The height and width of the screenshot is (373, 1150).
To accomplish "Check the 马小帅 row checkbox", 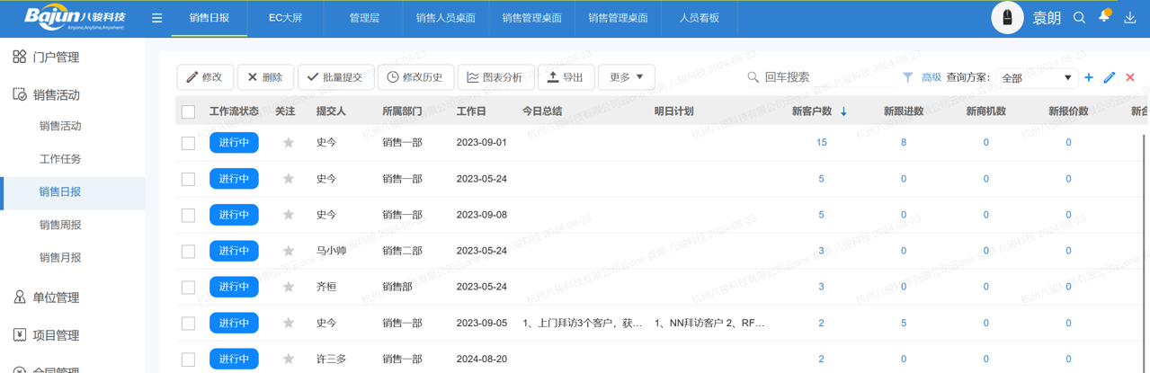I will pyautogui.click(x=188, y=251).
